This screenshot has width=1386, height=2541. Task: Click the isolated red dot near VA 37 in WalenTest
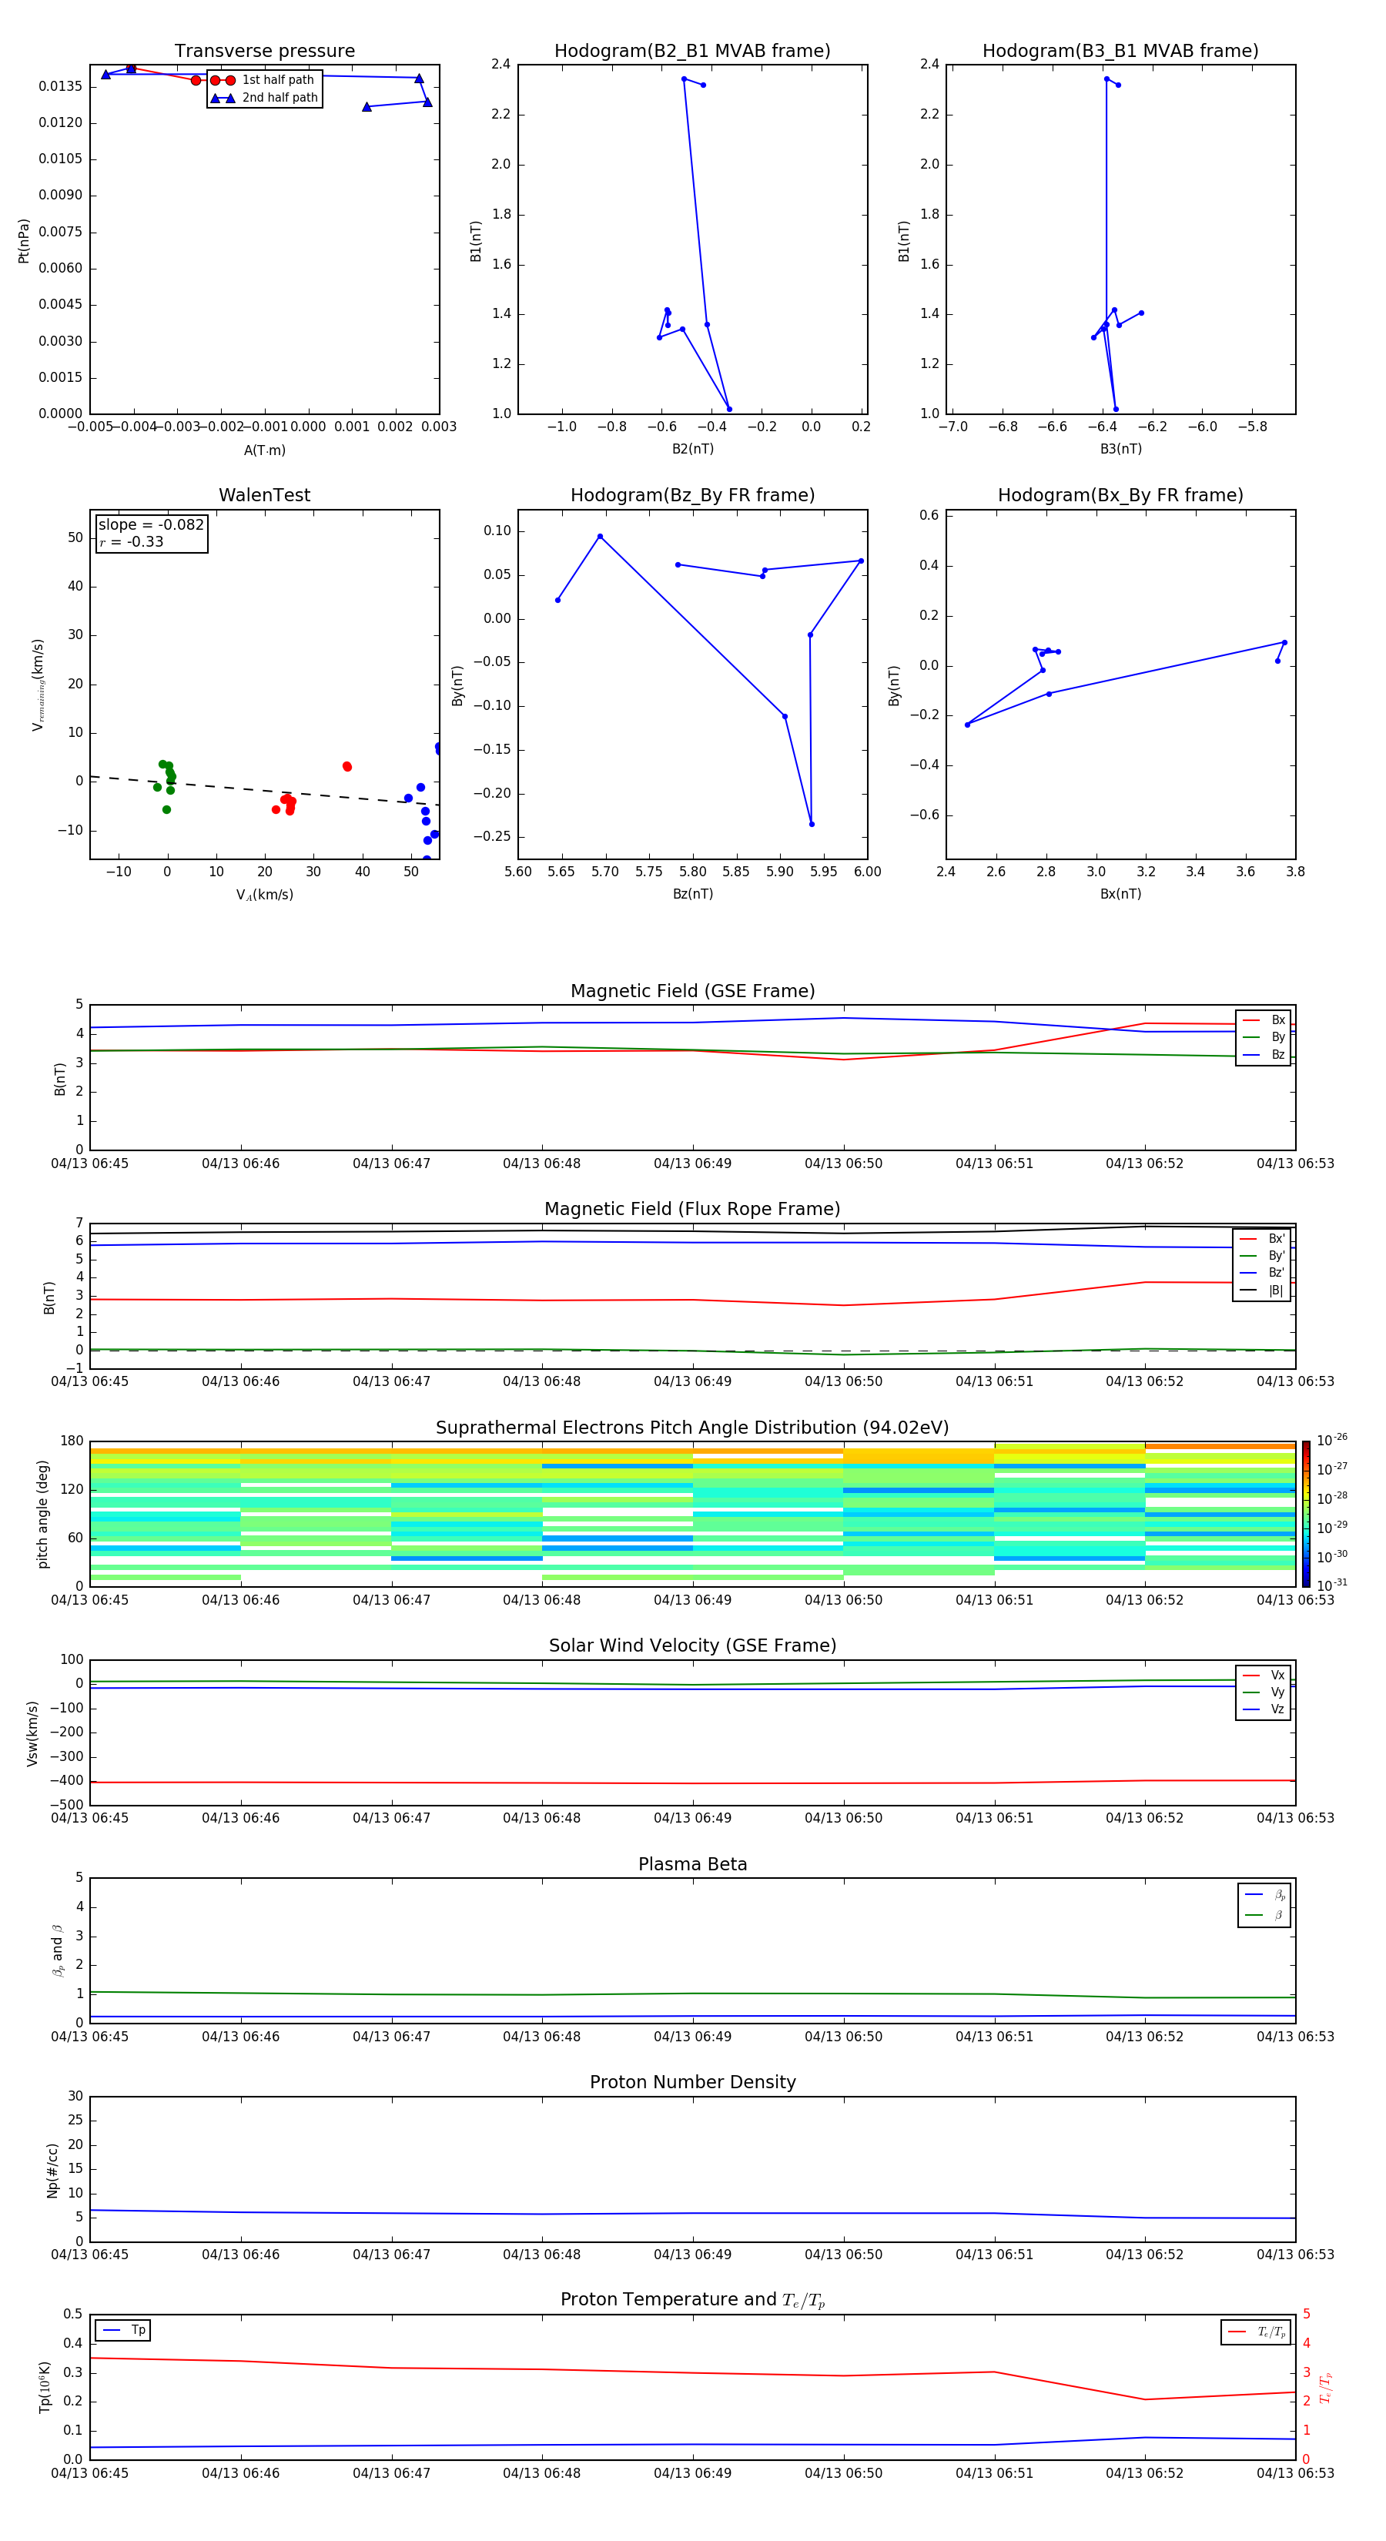pos(347,766)
